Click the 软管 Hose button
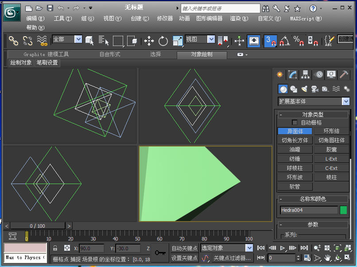This screenshot has width=357, height=267. click(295, 186)
